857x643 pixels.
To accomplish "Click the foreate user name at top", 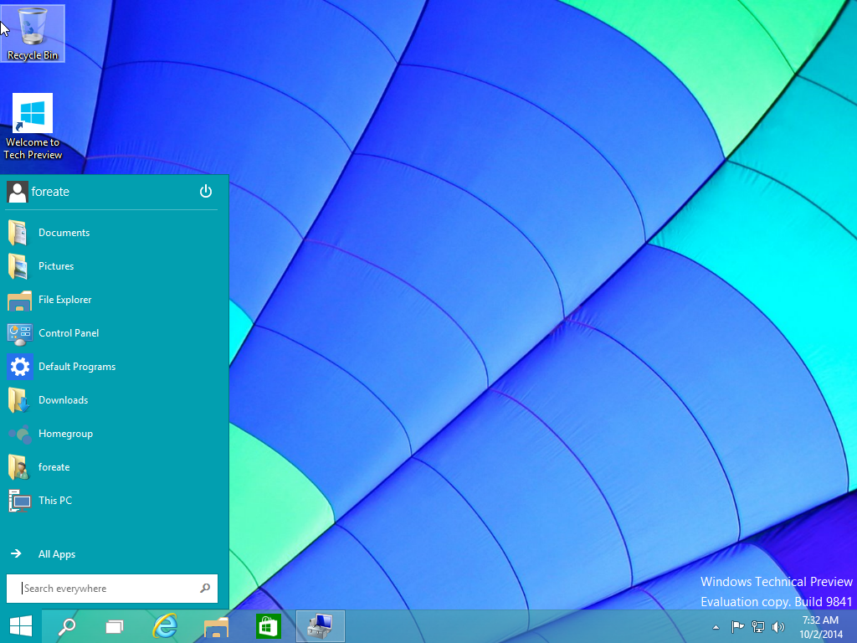I will [x=50, y=192].
